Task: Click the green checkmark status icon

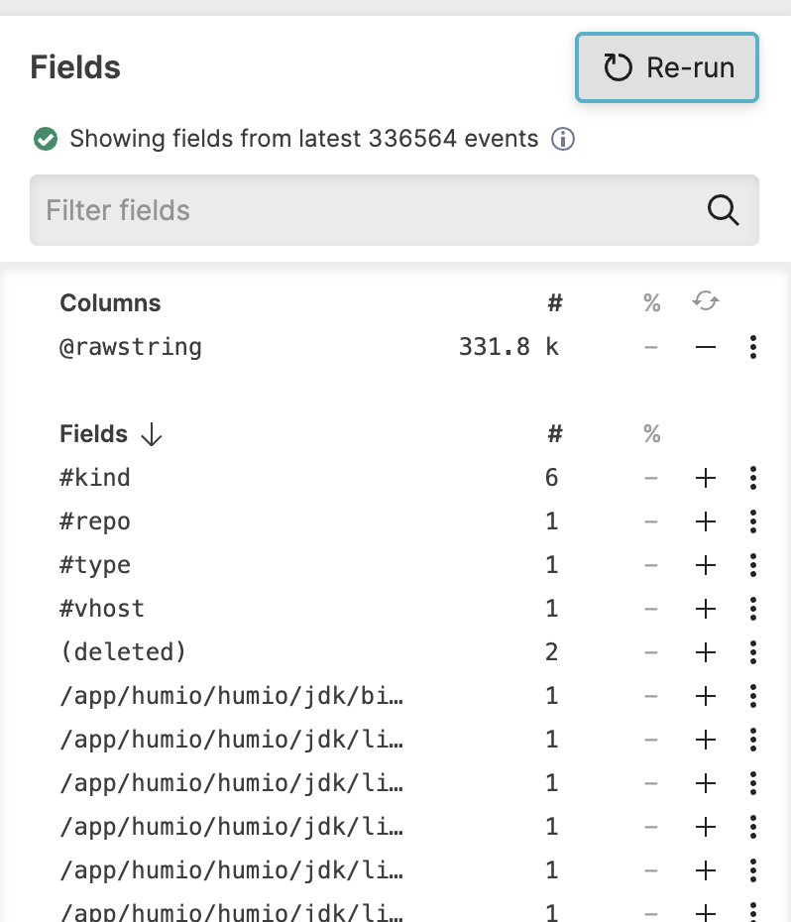Action: coord(46,139)
